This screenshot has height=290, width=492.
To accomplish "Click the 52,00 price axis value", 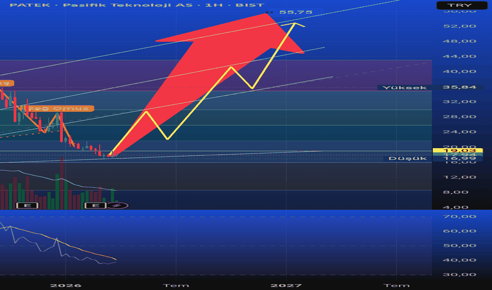I will click(460, 26).
